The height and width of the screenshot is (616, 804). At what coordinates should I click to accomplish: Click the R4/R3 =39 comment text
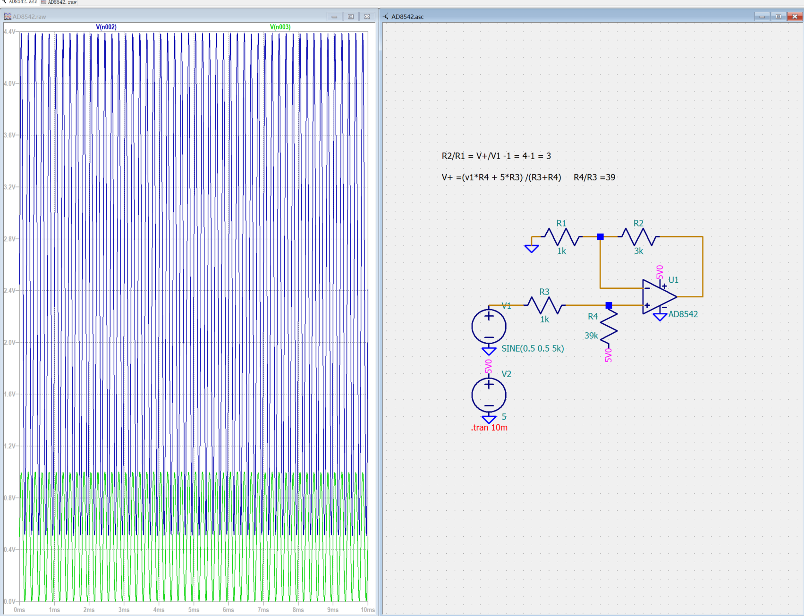tap(594, 177)
